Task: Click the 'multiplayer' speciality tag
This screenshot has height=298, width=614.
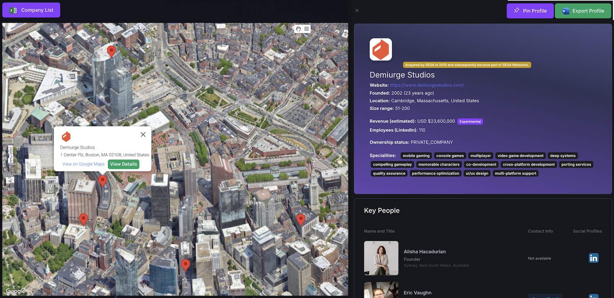Action: coord(480,156)
